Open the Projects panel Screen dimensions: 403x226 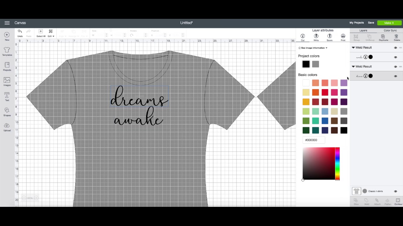7,67
